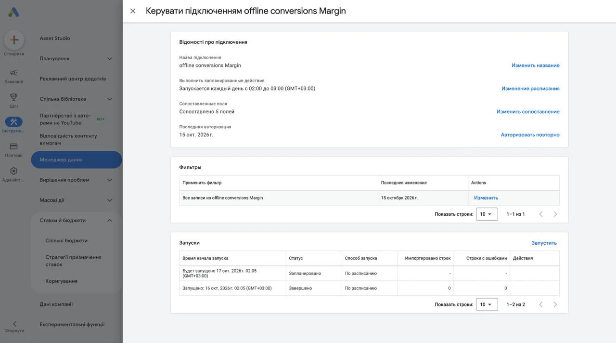Viewport: 616px width, 343px height.
Task: Expand Спільна бібліотека section
Action: pos(109,99)
